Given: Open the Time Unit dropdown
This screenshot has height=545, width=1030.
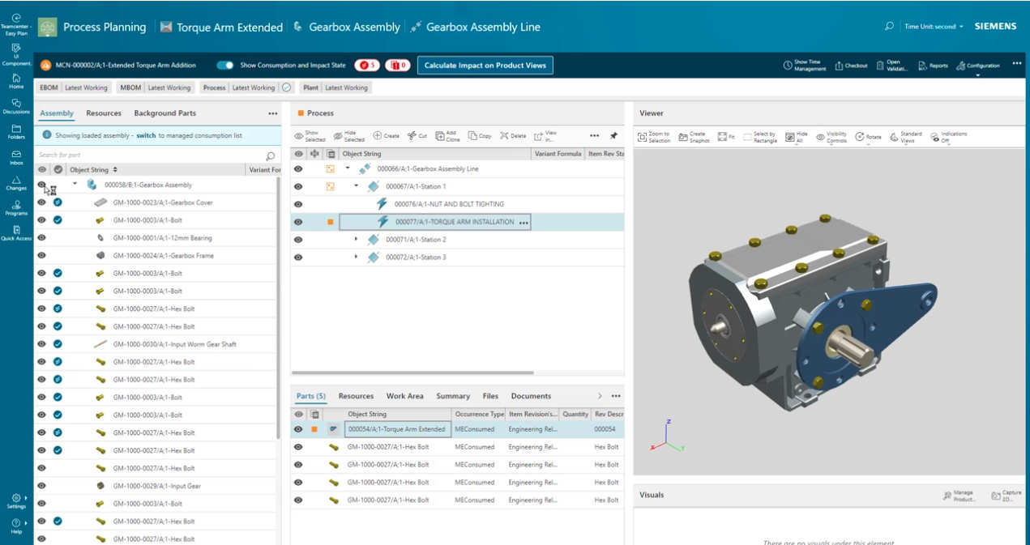Looking at the screenshot, I should click(x=934, y=27).
